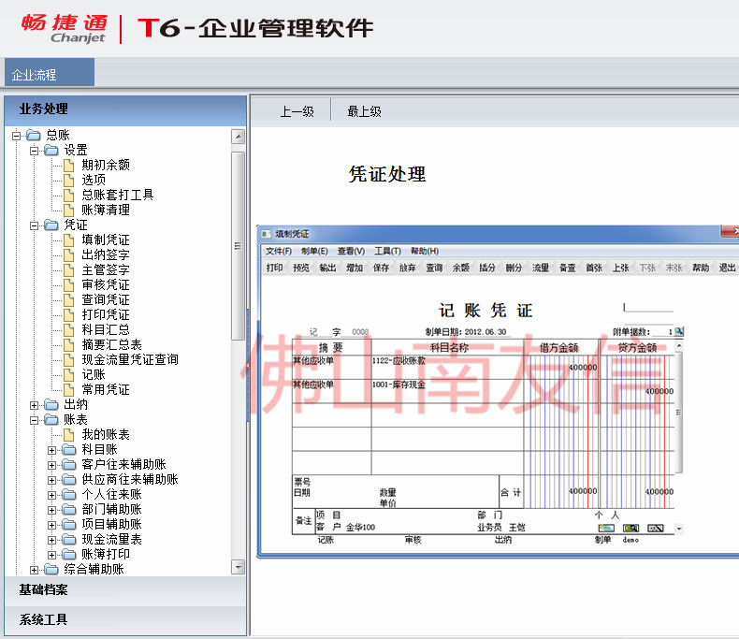This screenshot has height=639, width=739.
Task: Switch to 企业流程 tab
Action: [x=50, y=73]
